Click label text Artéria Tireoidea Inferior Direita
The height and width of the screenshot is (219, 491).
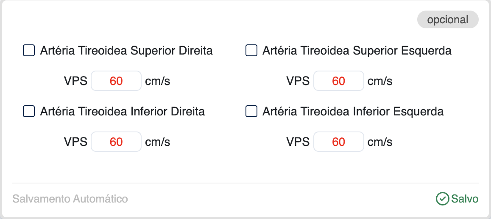point(123,112)
